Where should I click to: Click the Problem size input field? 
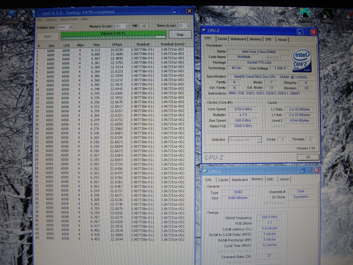pyautogui.click(x=63, y=27)
